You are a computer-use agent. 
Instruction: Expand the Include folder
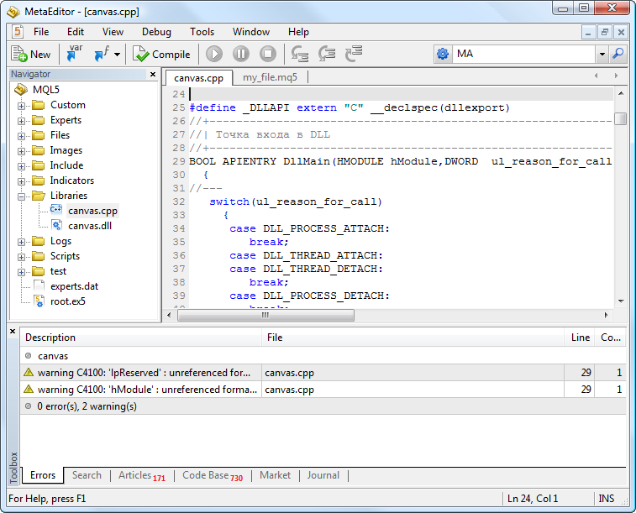click(22, 166)
